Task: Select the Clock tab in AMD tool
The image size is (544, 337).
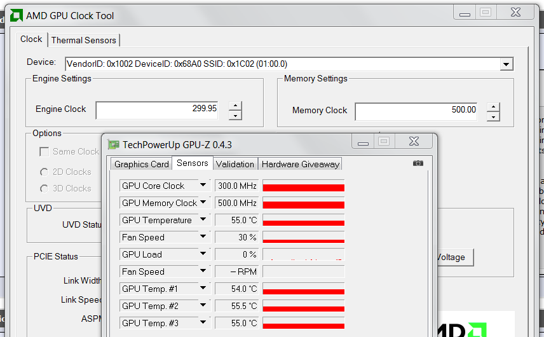Action: click(x=31, y=39)
